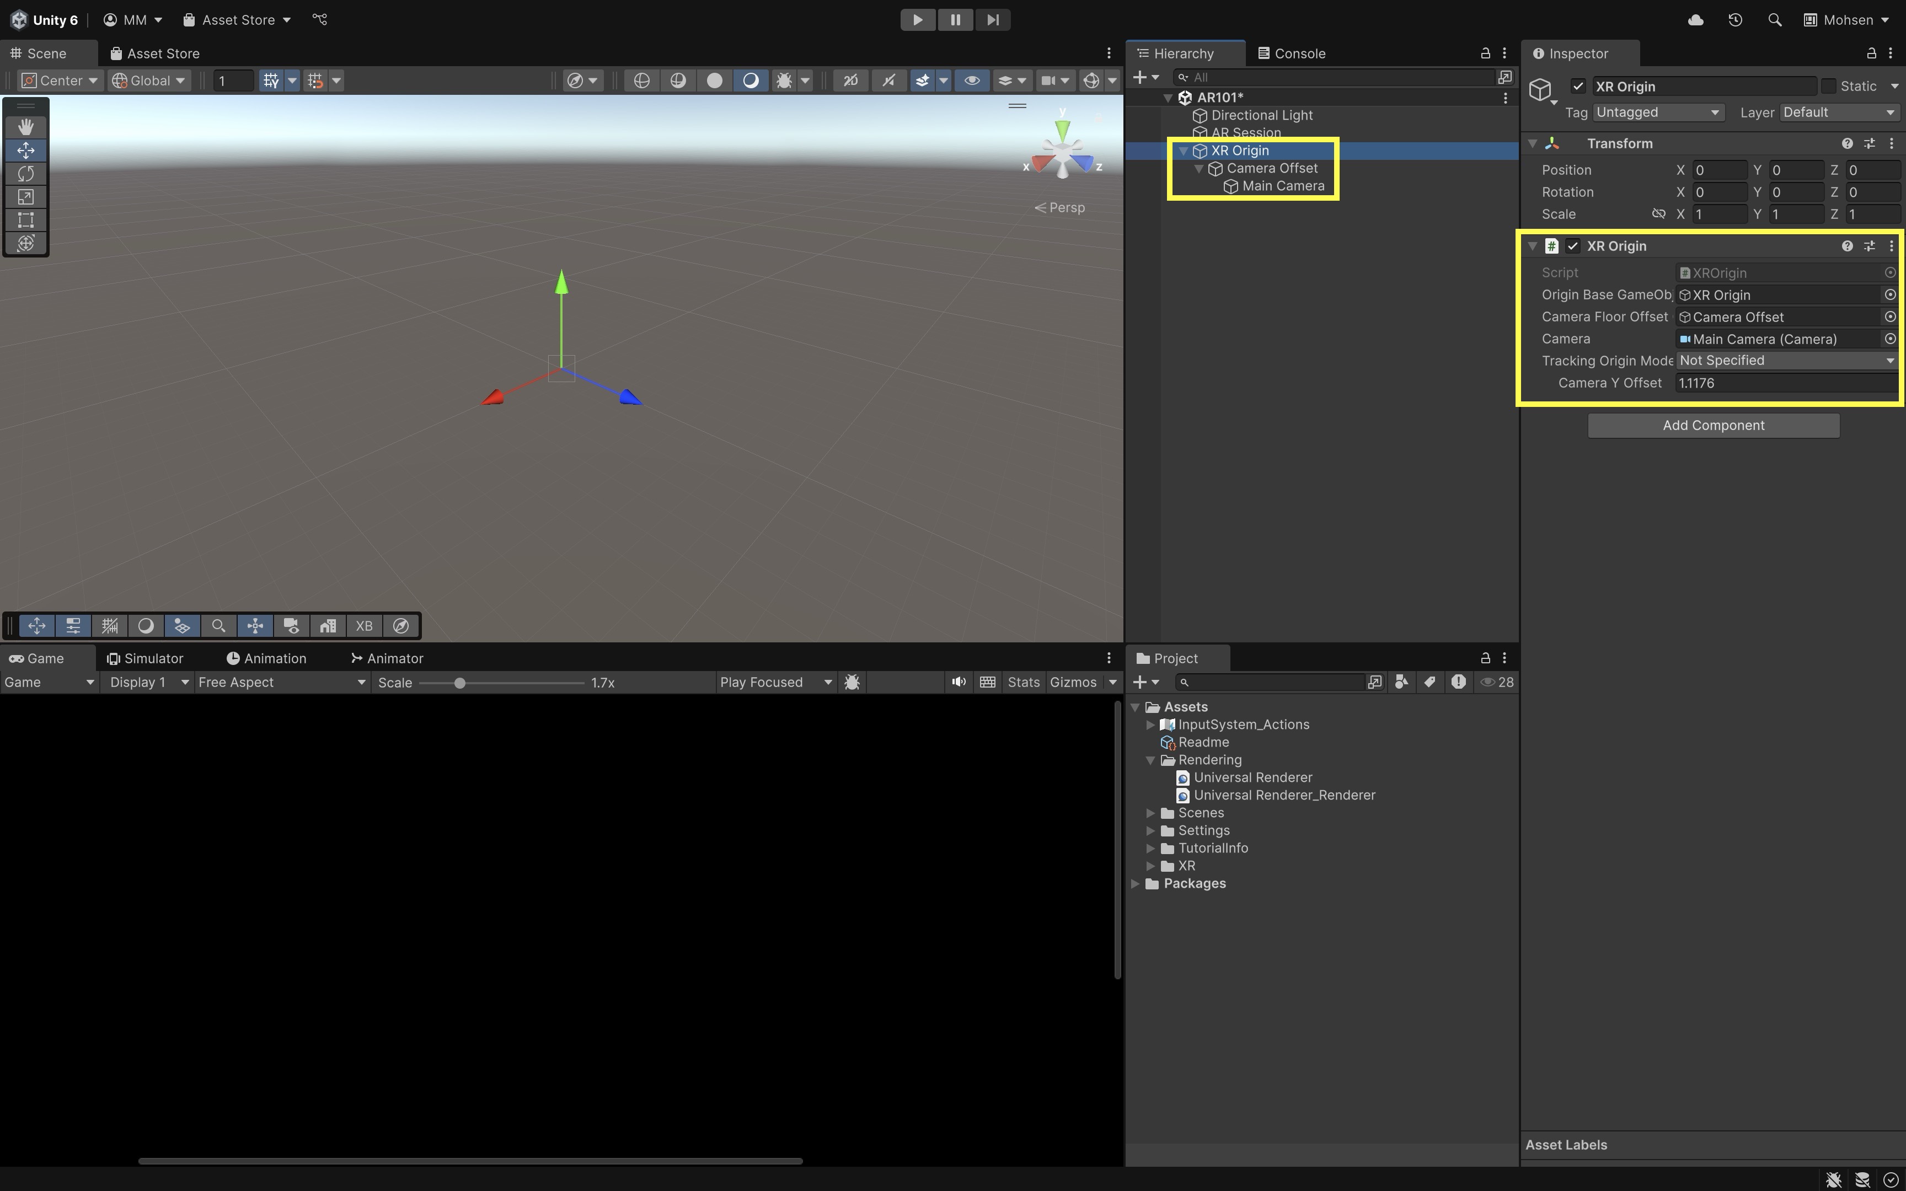1906x1191 pixels.
Task: Select the Rect tool in tool palette
Action: 25,220
